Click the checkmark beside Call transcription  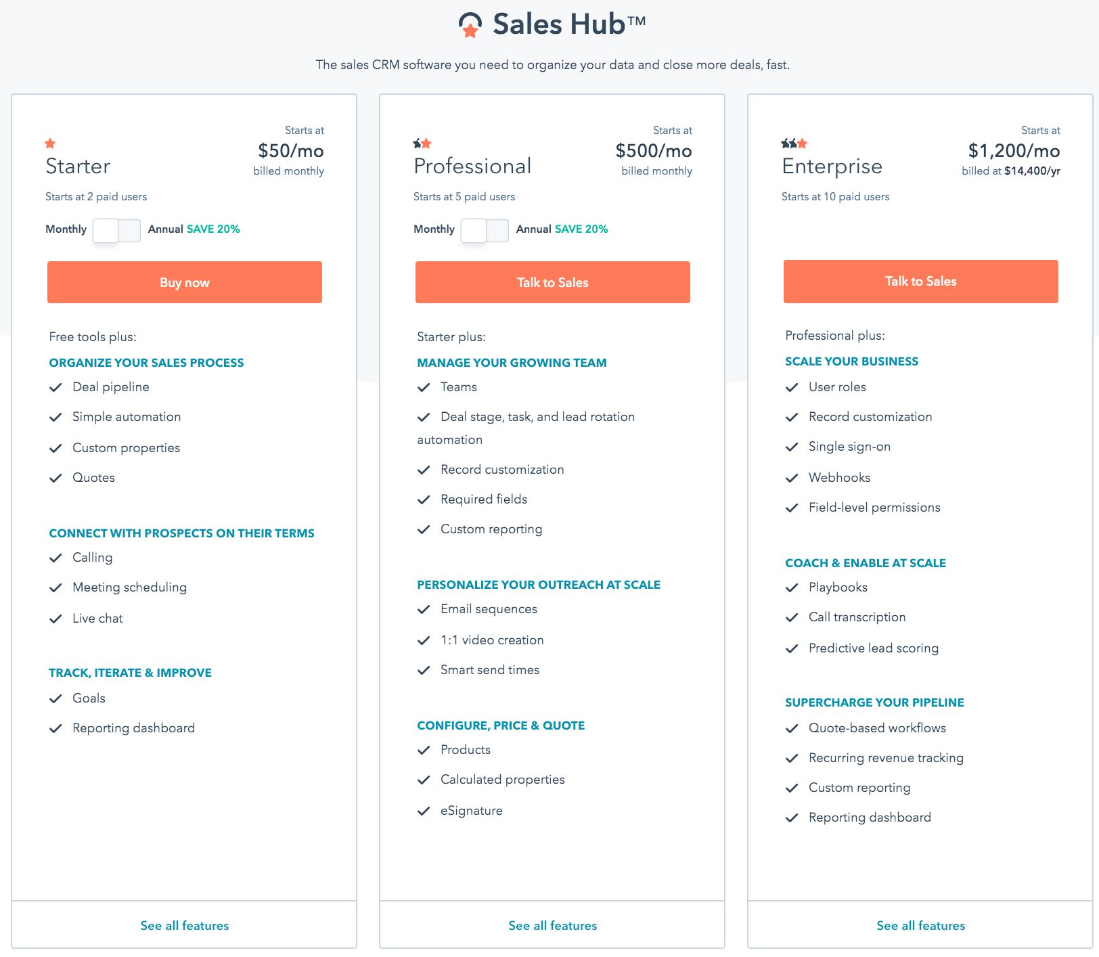coord(792,618)
